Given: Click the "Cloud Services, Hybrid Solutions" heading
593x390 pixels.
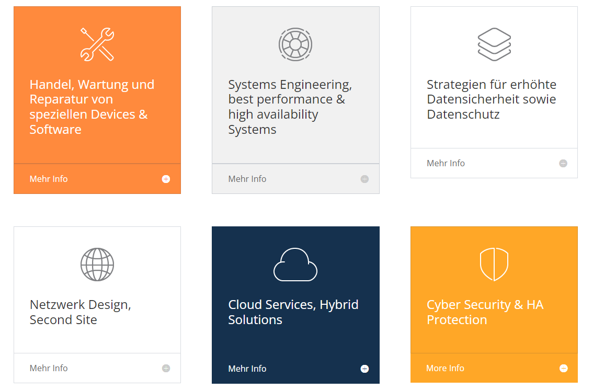Looking at the screenshot, I should (x=293, y=312).
